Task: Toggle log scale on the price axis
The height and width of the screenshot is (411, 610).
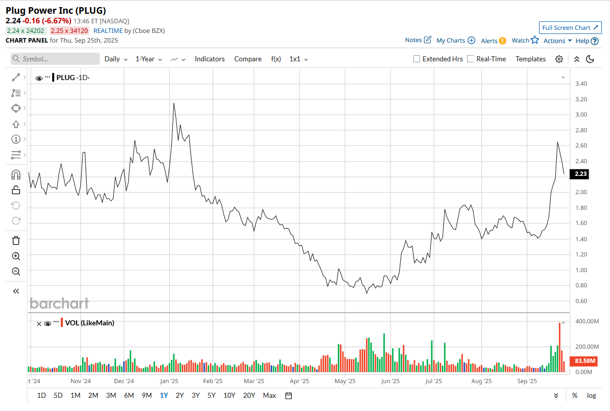Action: (591, 395)
